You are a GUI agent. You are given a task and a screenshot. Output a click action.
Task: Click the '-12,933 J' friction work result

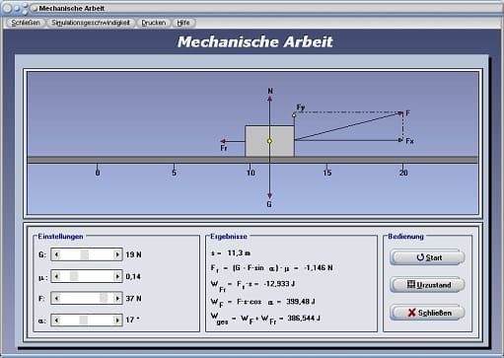coord(279,283)
